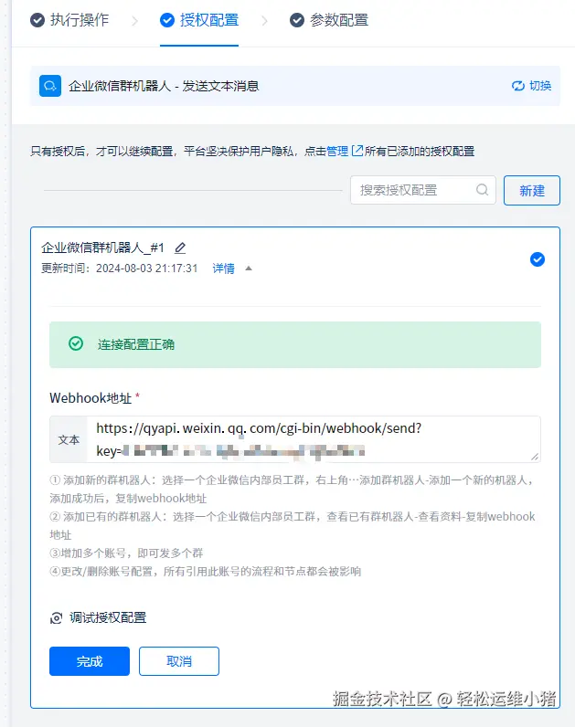Click the magnifier icon in search box
The height and width of the screenshot is (727, 575).
(x=483, y=190)
